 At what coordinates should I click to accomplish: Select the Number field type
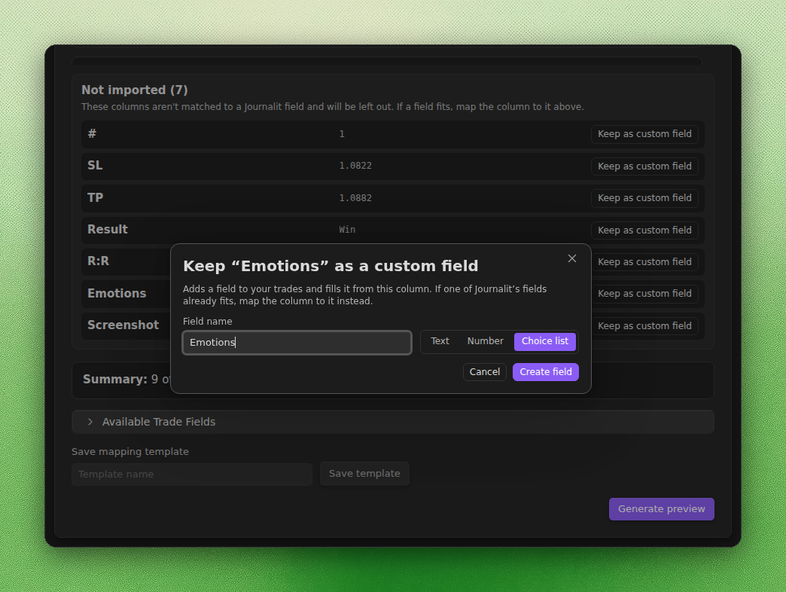(486, 341)
